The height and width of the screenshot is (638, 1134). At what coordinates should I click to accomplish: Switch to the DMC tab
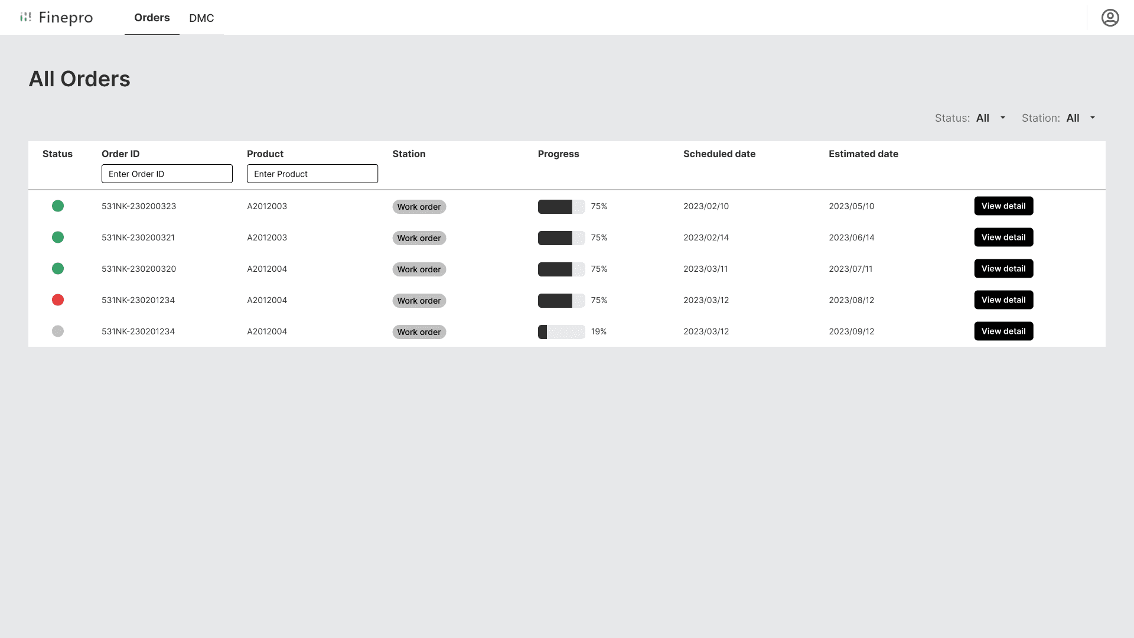click(x=201, y=18)
